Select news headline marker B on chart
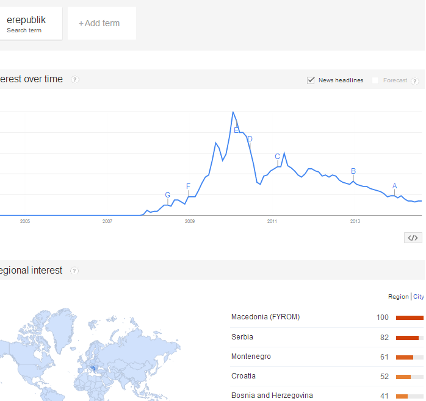Image resolution: width=426 pixels, height=401 pixels. point(353,171)
